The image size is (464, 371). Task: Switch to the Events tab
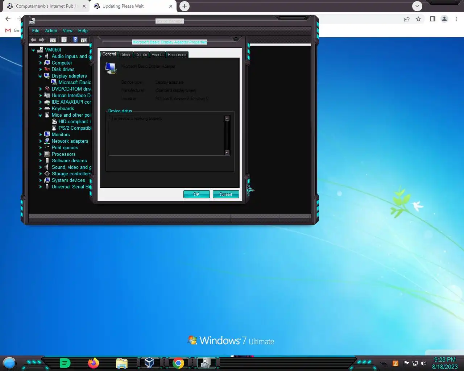[157, 55]
